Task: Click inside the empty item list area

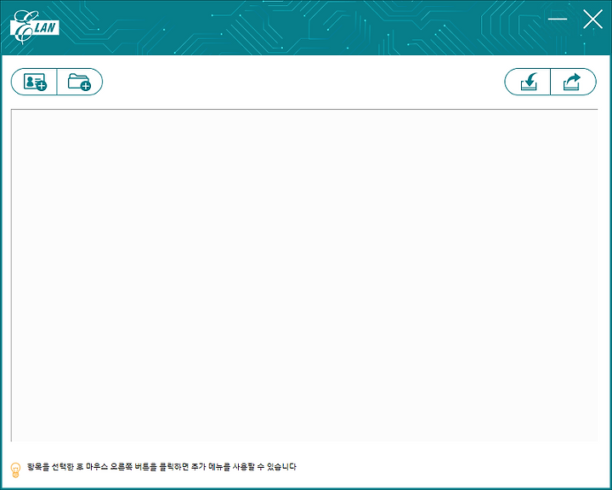Action: coord(304,276)
